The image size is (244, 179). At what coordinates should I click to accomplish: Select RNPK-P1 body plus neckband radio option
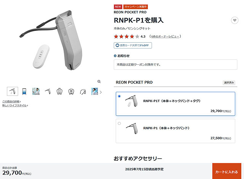click(119, 123)
